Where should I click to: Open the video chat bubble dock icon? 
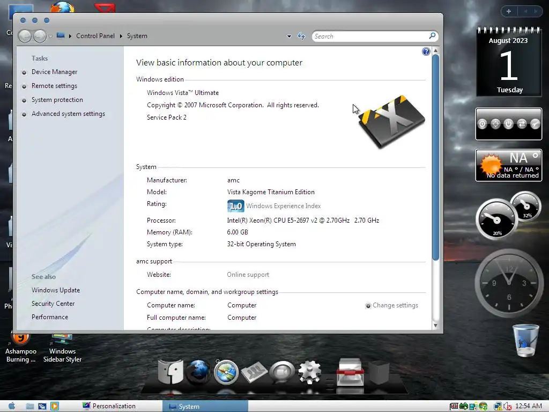click(x=282, y=372)
